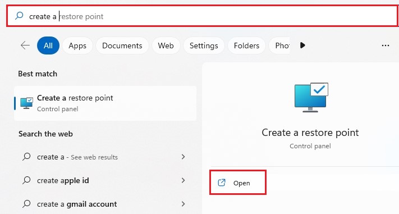Open the three-dot options menu
The image size is (399, 214).
[386, 45]
